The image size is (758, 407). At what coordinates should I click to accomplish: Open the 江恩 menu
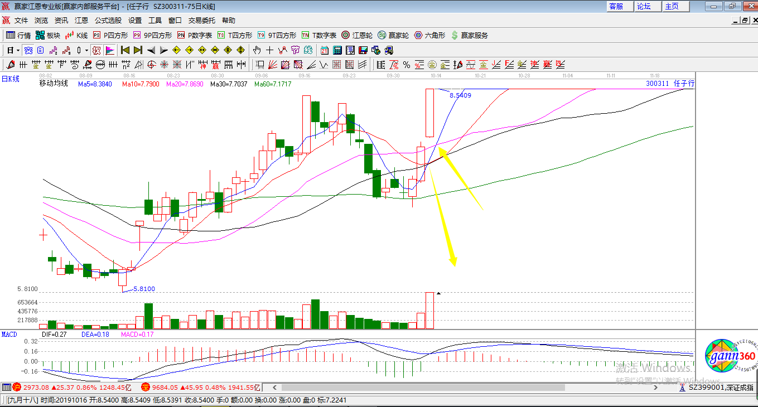(x=81, y=20)
